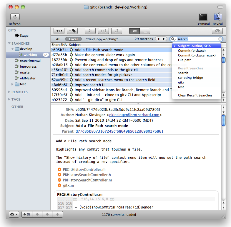Click the cherry-pick toolbar button
Viewport: 231px width, 227px height.
click(x=103, y=31)
